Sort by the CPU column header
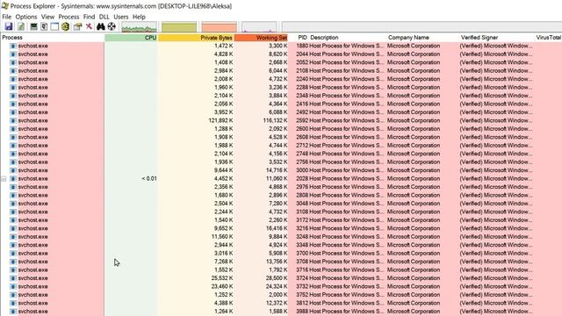This screenshot has width=562, height=316. tap(131, 37)
